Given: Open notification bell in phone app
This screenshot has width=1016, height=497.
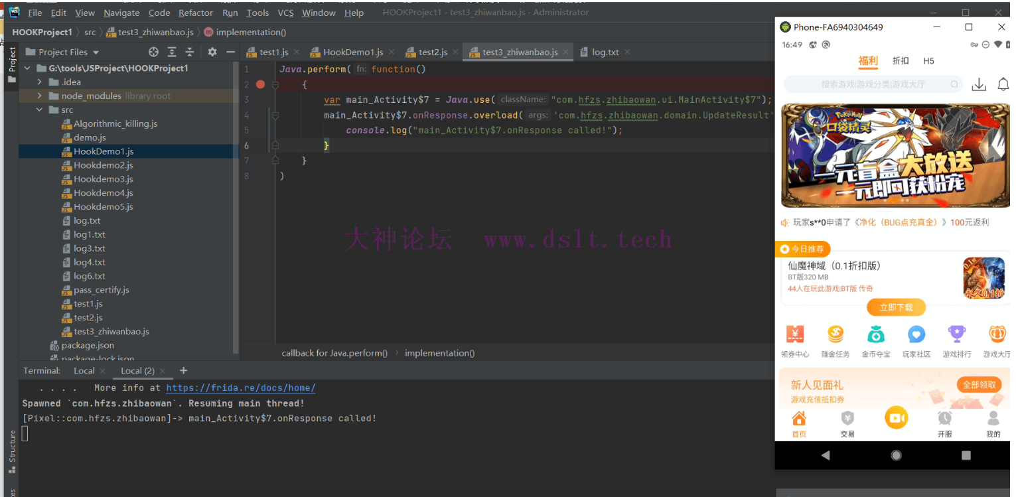Looking at the screenshot, I should coord(1003,84).
